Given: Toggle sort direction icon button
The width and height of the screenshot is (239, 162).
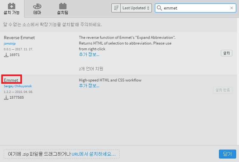Looking at the screenshot, I should pyautogui.click(x=116, y=8).
